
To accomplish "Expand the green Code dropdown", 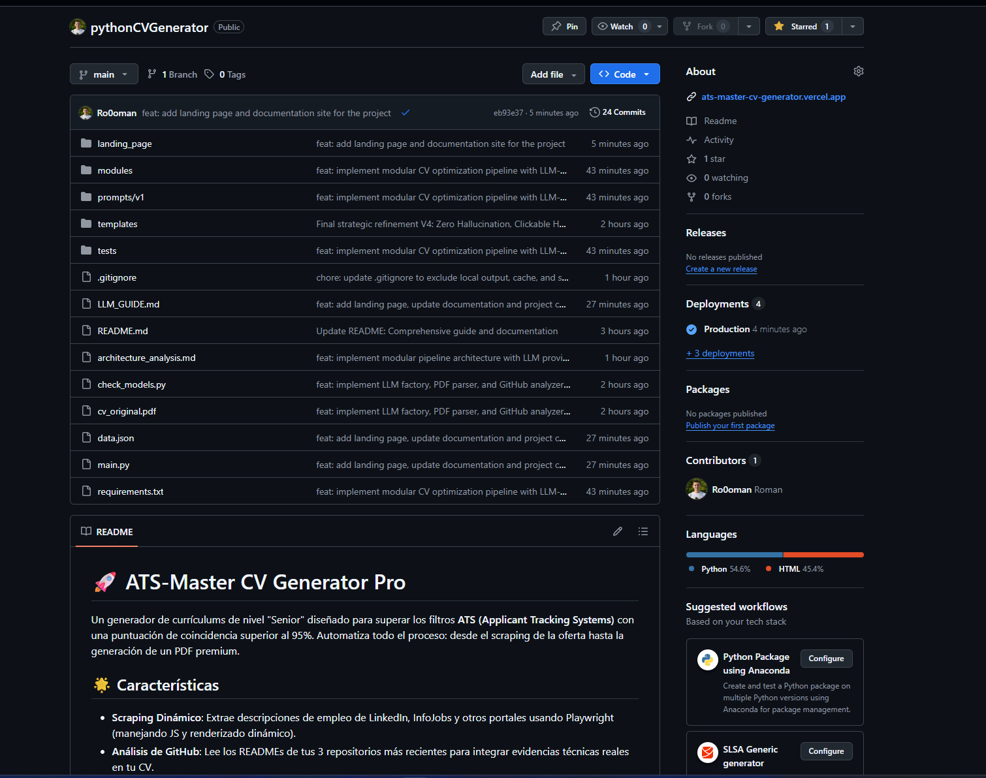I will point(624,74).
